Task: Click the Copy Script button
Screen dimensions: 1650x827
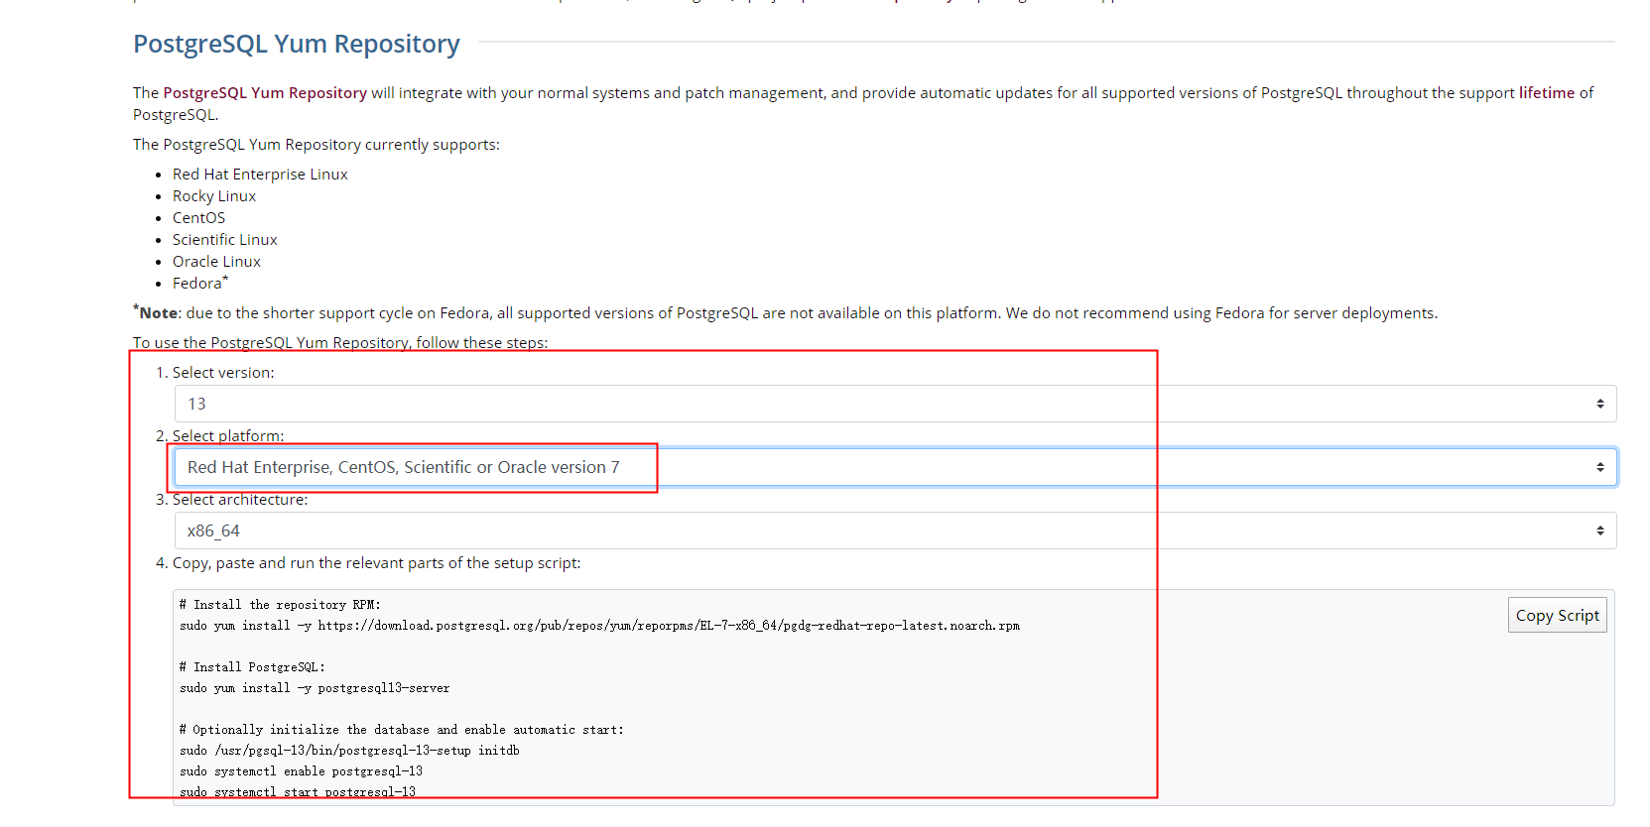Action: [x=1557, y=615]
